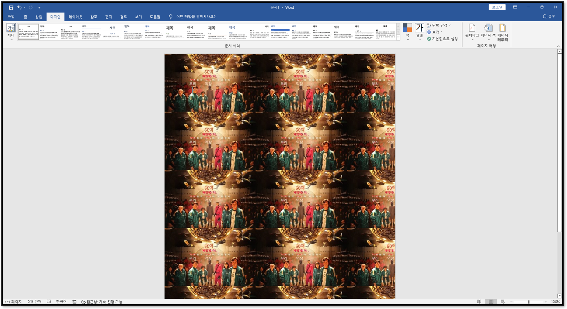Undo the last action
The width and height of the screenshot is (567, 309).
[x=19, y=7]
